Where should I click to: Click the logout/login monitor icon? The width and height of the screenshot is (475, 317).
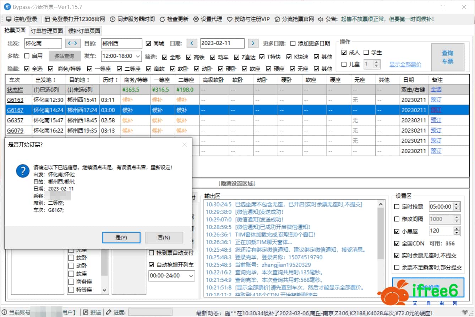[9, 19]
